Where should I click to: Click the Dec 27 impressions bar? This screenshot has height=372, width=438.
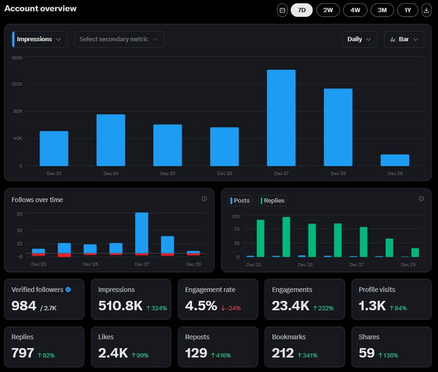pyautogui.click(x=281, y=117)
